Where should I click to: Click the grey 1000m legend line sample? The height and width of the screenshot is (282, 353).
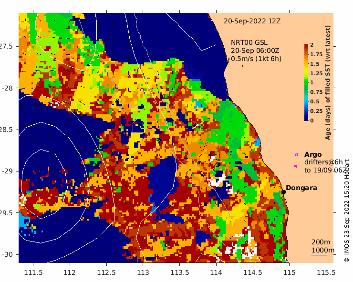point(319,255)
